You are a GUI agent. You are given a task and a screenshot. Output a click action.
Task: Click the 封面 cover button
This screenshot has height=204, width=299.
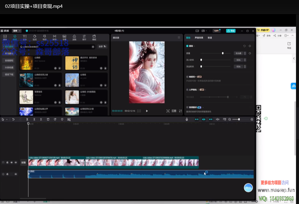tap(23, 163)
